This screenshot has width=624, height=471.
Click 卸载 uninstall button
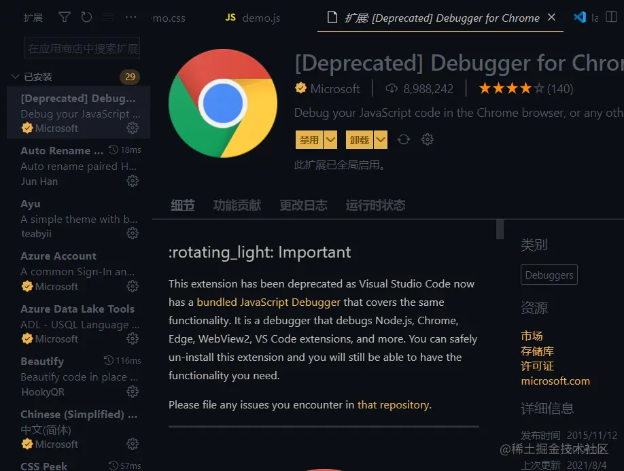click(x=359, y=139)
